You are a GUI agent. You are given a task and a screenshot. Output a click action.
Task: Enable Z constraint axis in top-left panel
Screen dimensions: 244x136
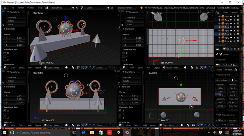click(x=5, y=60)
